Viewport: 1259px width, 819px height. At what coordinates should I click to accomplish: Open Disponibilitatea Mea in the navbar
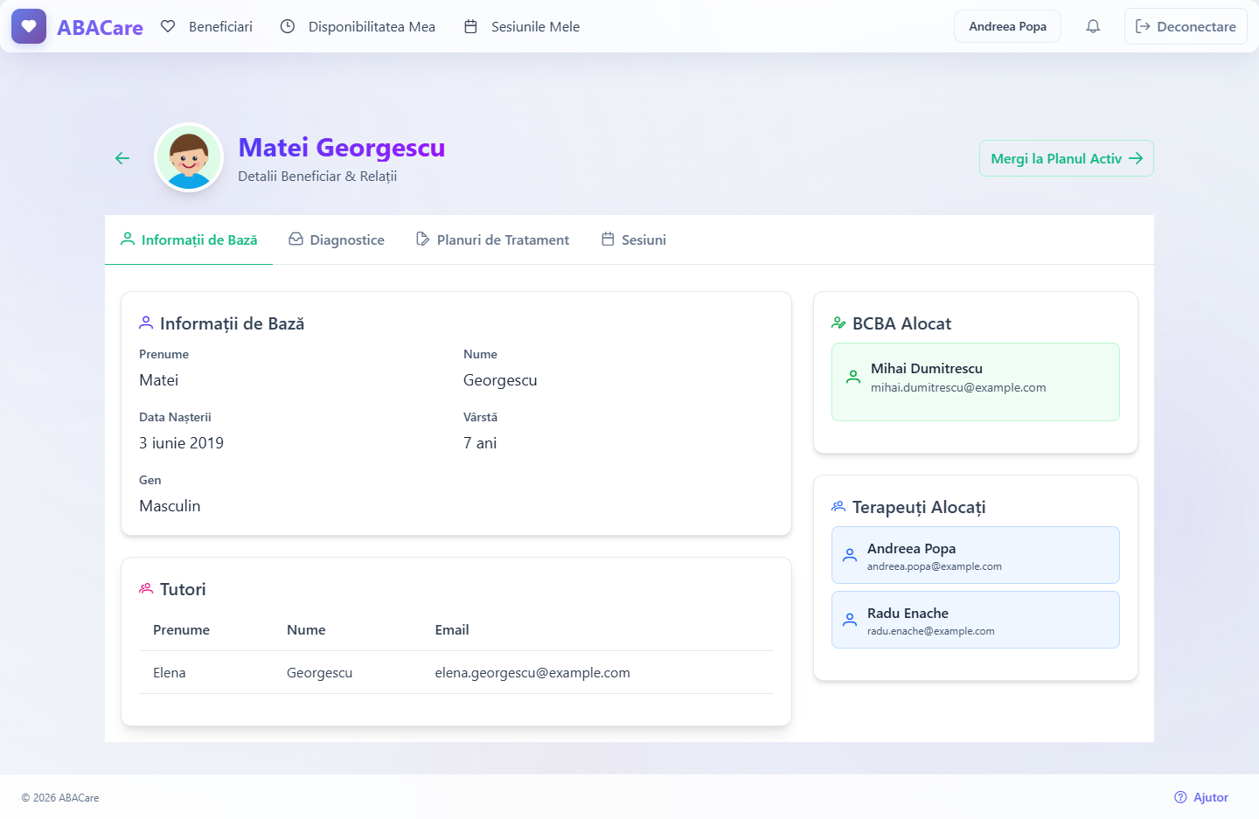[x=358, y=26]
